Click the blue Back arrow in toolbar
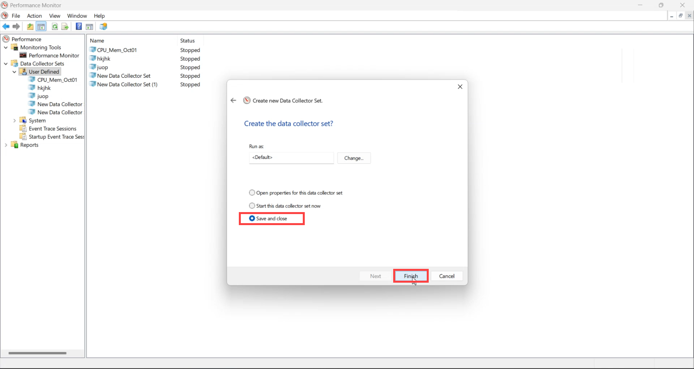 point(6,26)
